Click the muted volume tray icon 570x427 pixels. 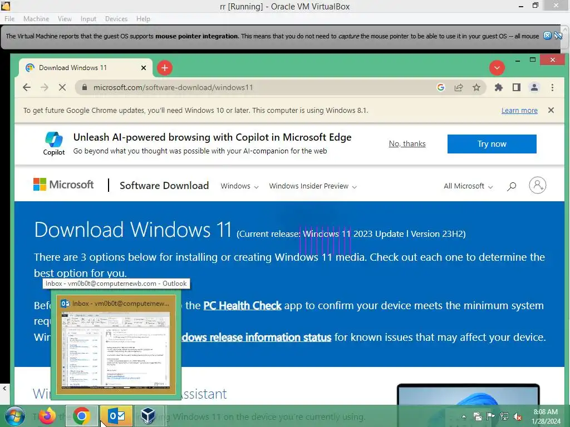click(518, 416)
